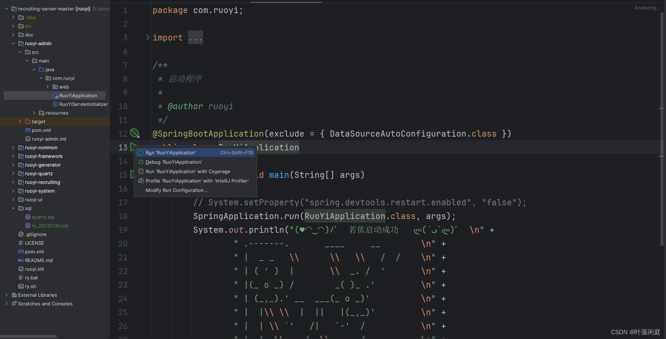The image size is (666, 339).
Task: Select Profile with 'IntelliJ Profiler' entry
Action: (195, 181)
